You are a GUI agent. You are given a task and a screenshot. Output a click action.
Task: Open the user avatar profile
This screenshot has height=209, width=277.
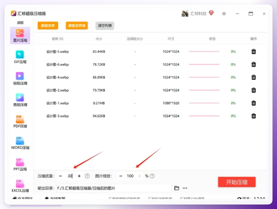(185, 13)
